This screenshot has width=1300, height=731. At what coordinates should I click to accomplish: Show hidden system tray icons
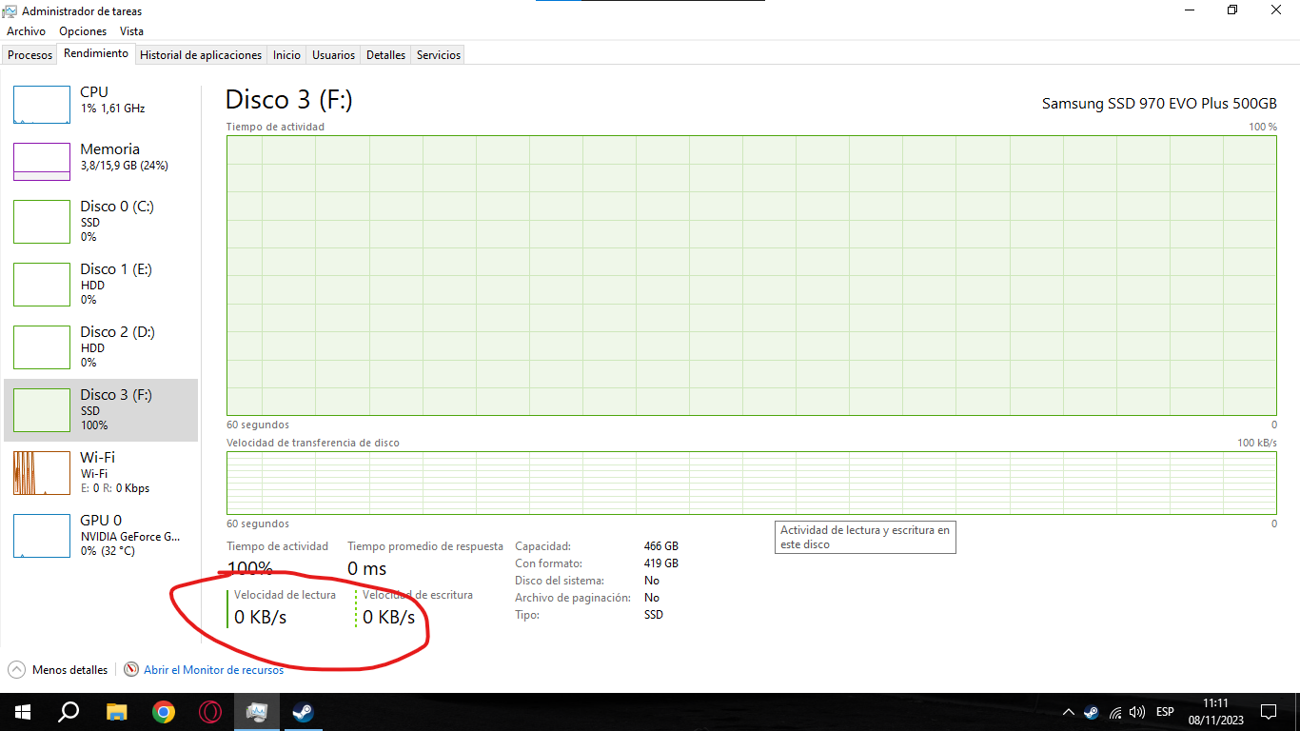pyautogui.click(x=1069, y=712)
